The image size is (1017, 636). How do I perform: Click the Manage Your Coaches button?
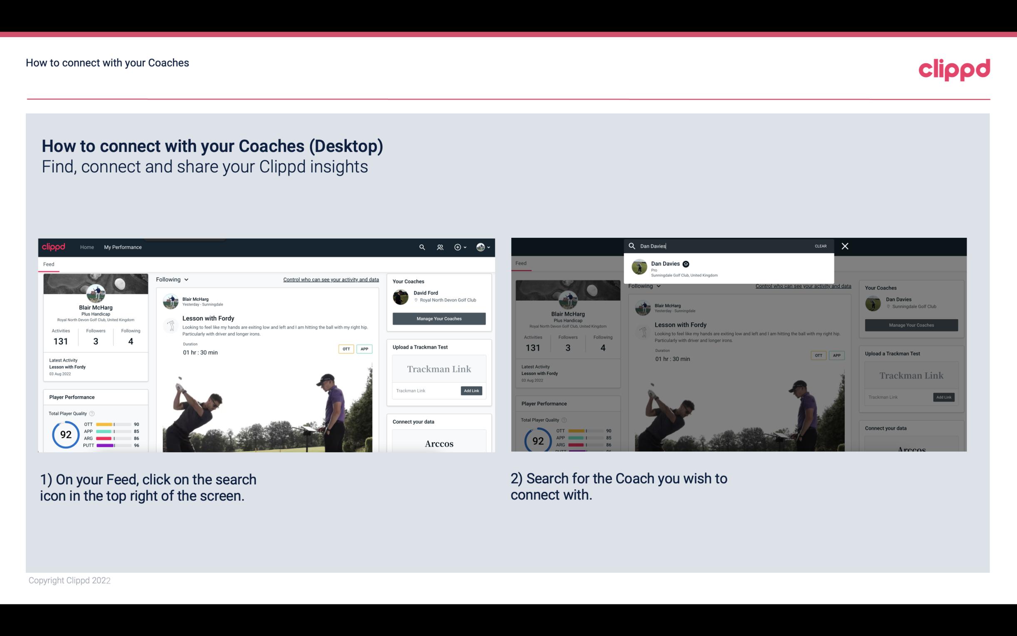pos(439,318)
